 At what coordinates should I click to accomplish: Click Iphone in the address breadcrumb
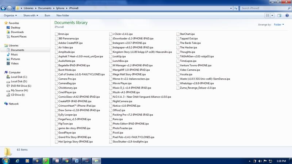(60, 8)
